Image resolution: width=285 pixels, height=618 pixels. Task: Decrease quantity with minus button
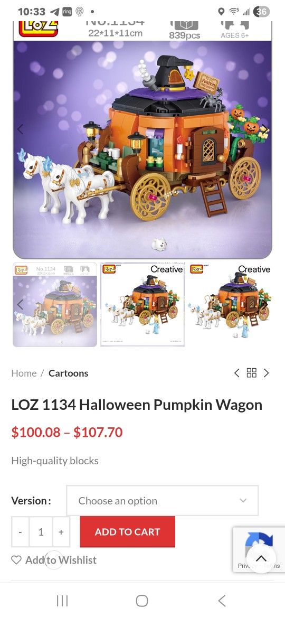pyautogui.click(x=20, y=532)
